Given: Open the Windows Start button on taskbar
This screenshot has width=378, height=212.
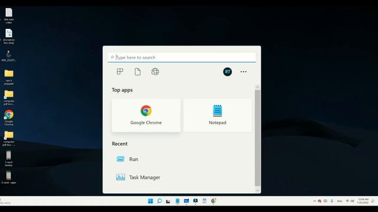Looking at the screenshot, I should [x=151, y=201].
